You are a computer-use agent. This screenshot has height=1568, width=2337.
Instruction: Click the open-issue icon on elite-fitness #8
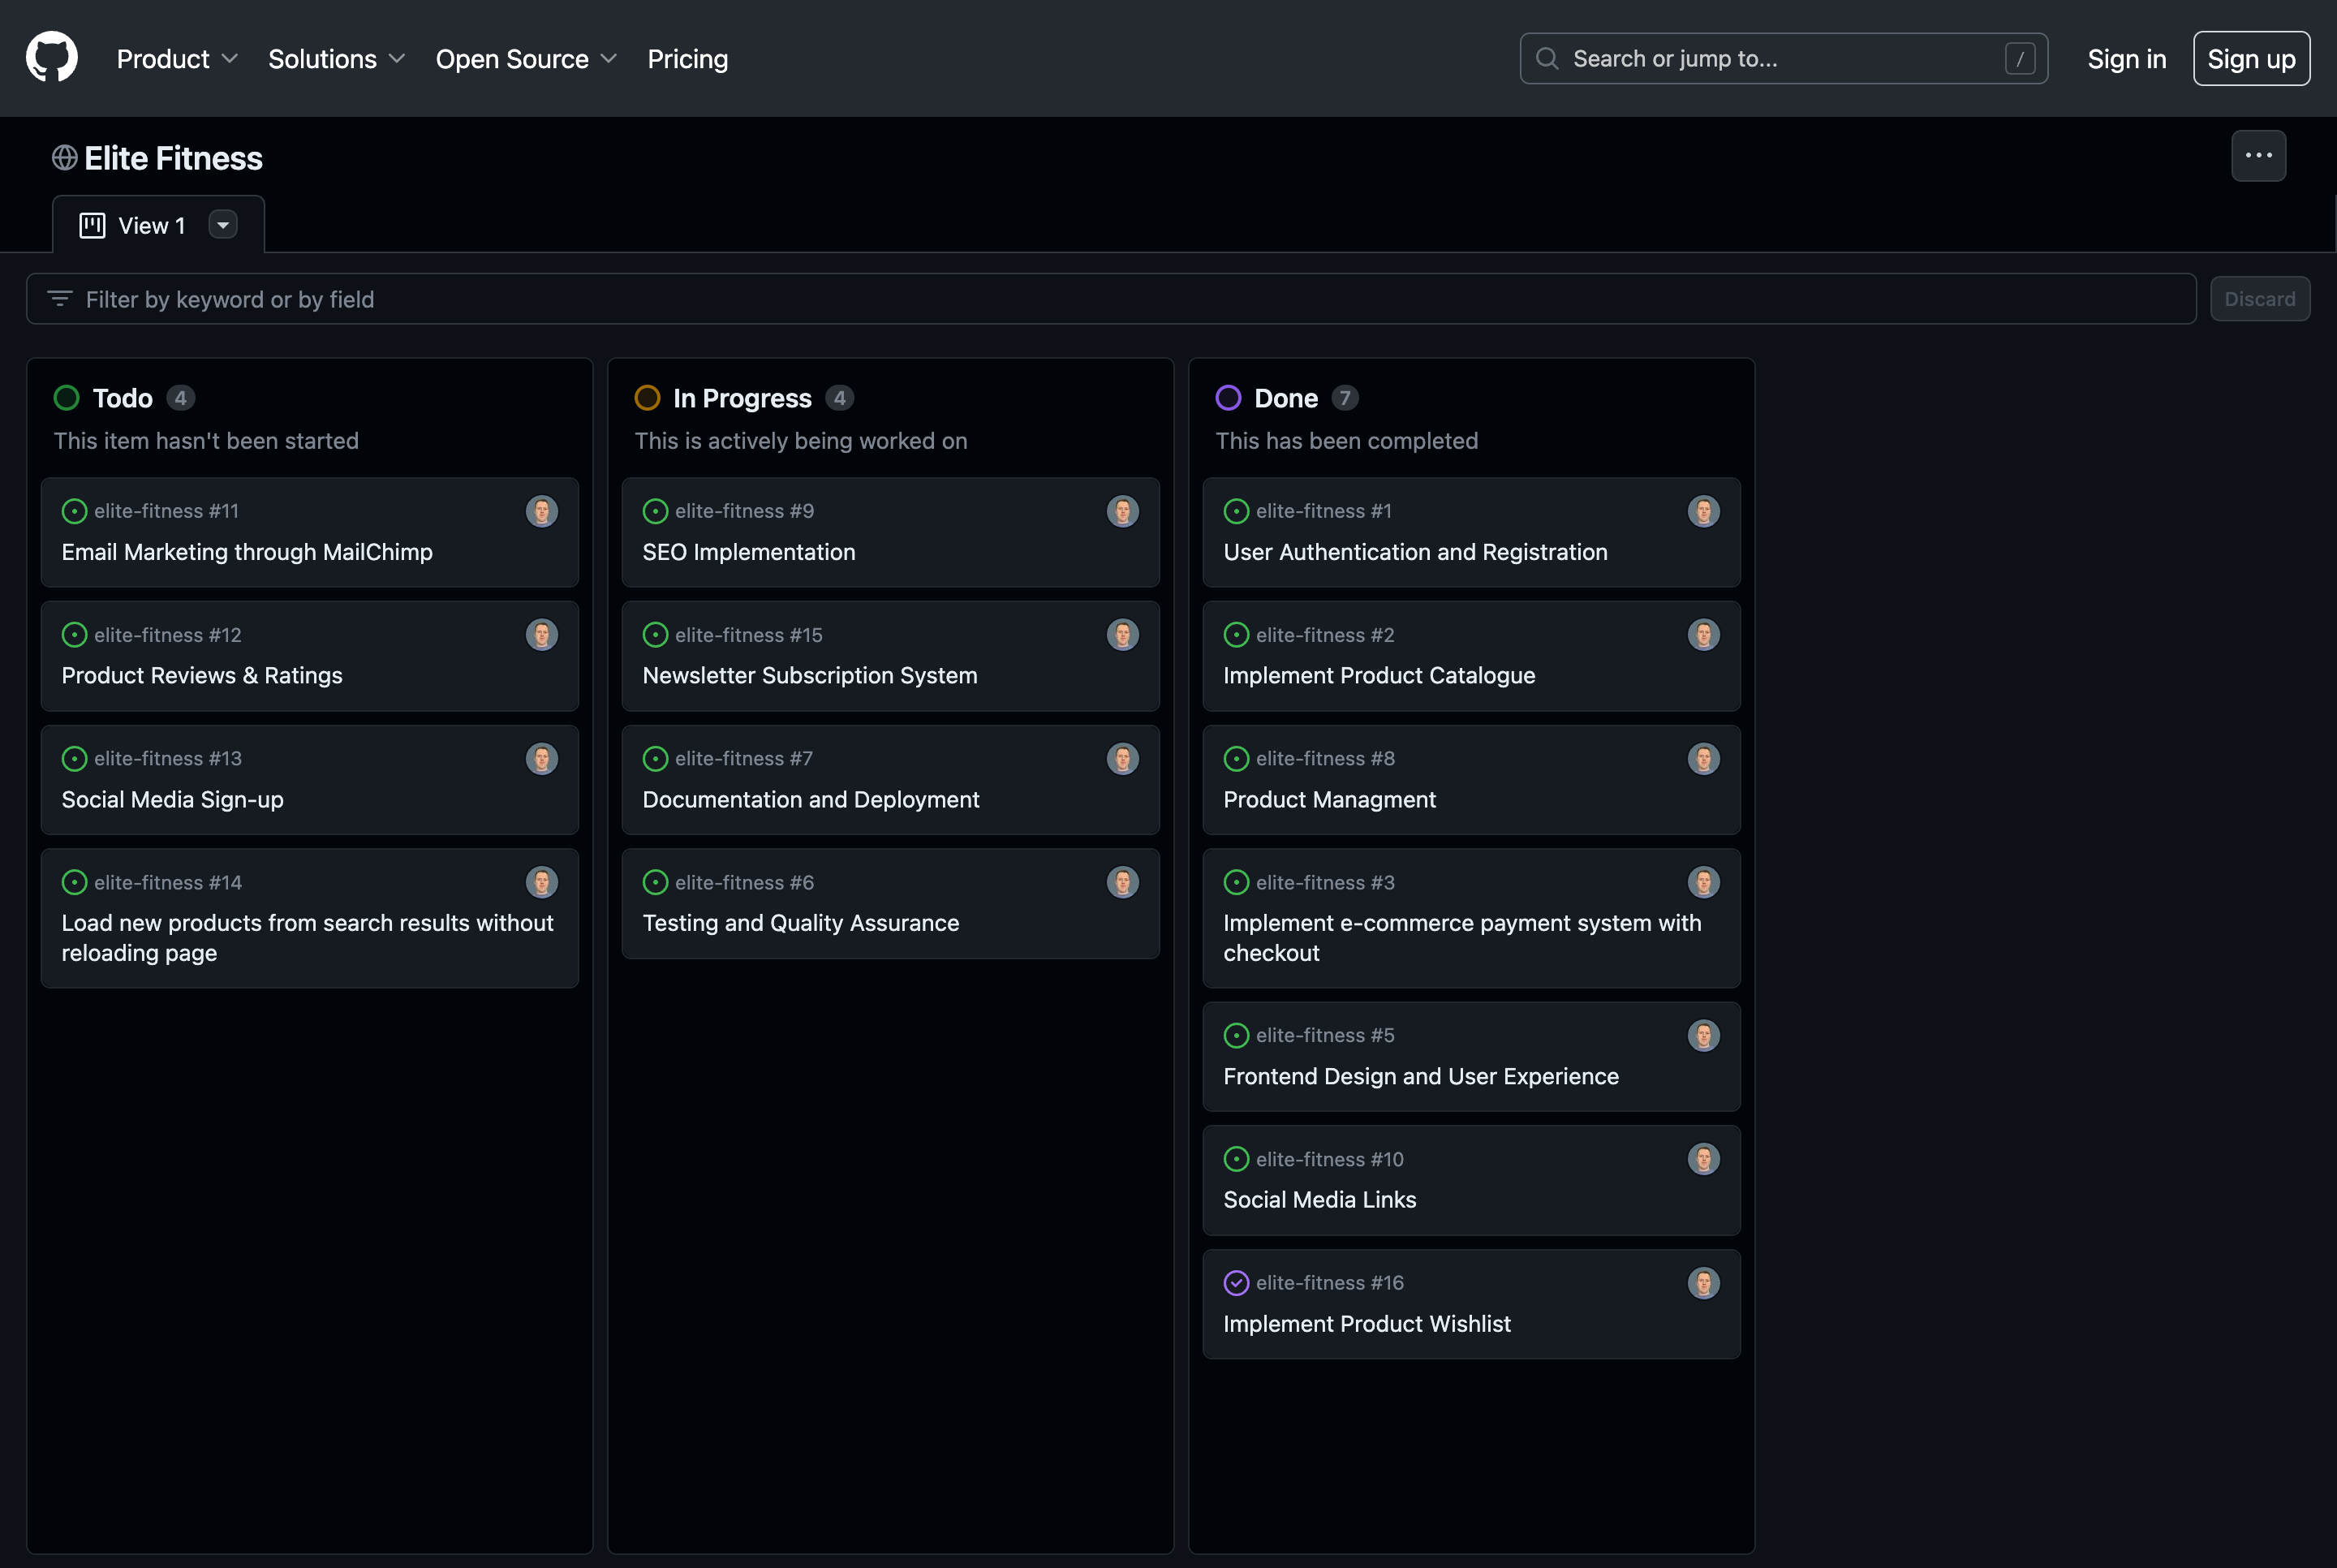pyautogui.click(x=1237, y=759)
